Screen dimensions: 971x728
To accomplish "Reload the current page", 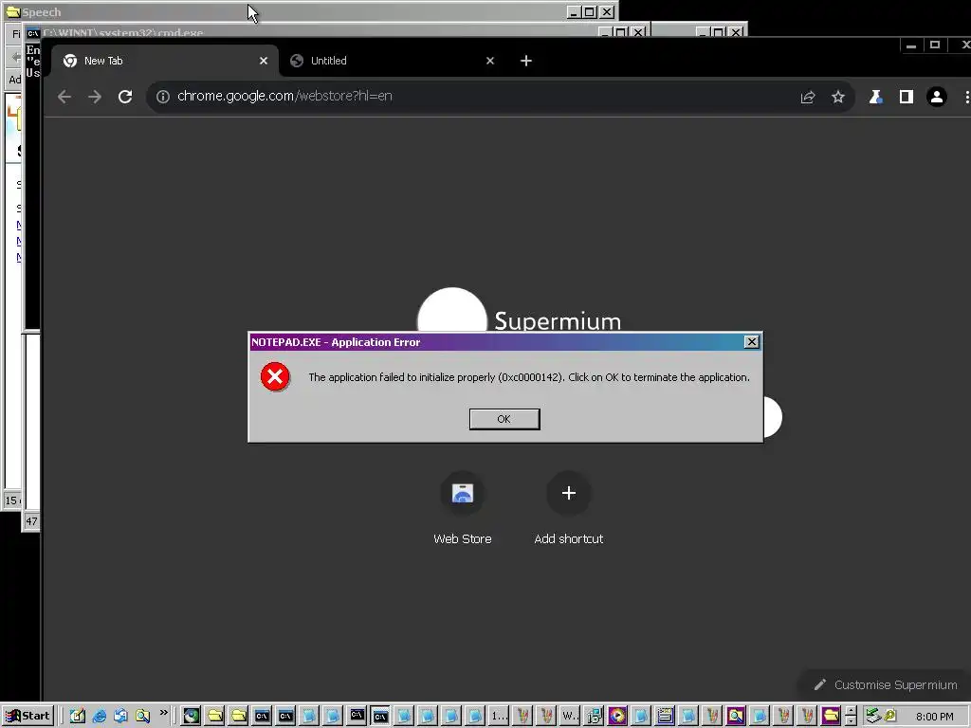I will (x=125, y=97).
